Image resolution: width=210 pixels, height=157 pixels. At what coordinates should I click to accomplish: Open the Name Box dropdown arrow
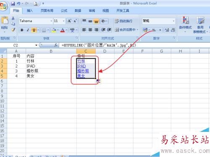coord(37,45)
